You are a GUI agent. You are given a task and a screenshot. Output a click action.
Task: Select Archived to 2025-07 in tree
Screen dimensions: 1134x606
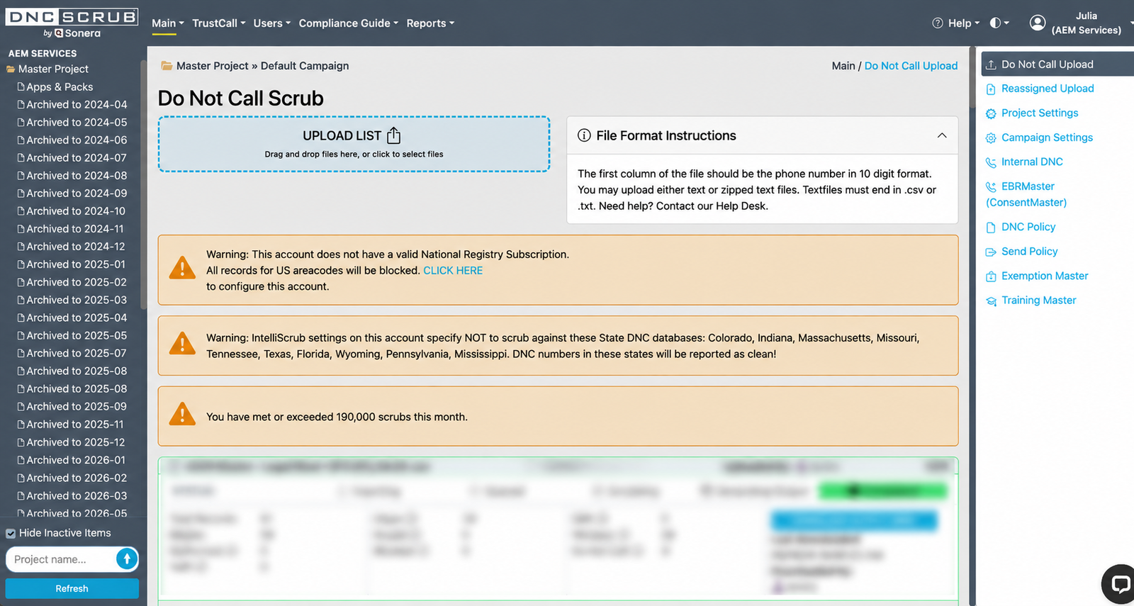(77, 353)
